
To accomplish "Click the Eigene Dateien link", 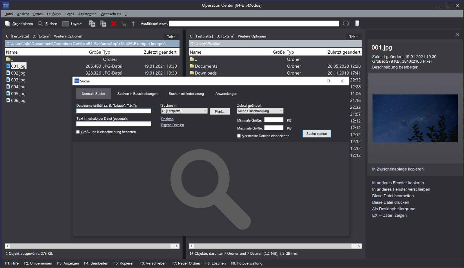I will (x=173, y=125).
